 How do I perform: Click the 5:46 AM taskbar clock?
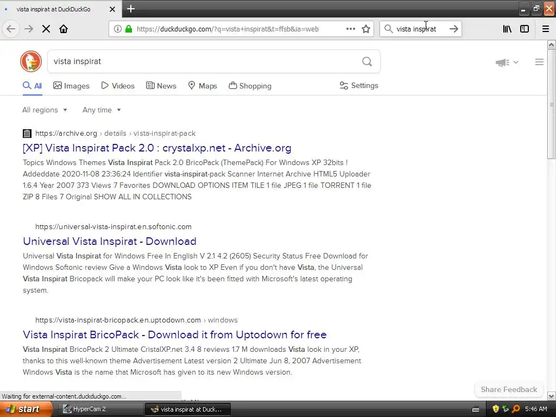[536, 409]
